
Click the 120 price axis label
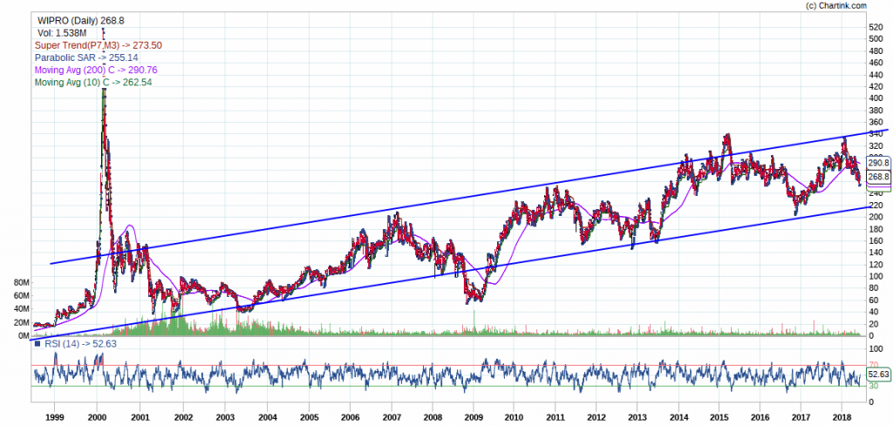875,265
